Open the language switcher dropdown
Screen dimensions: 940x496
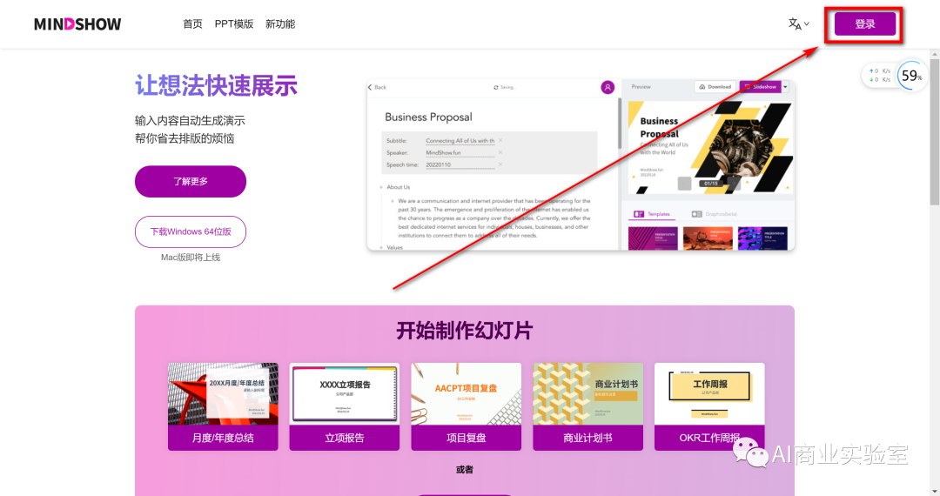pos(798,24)
